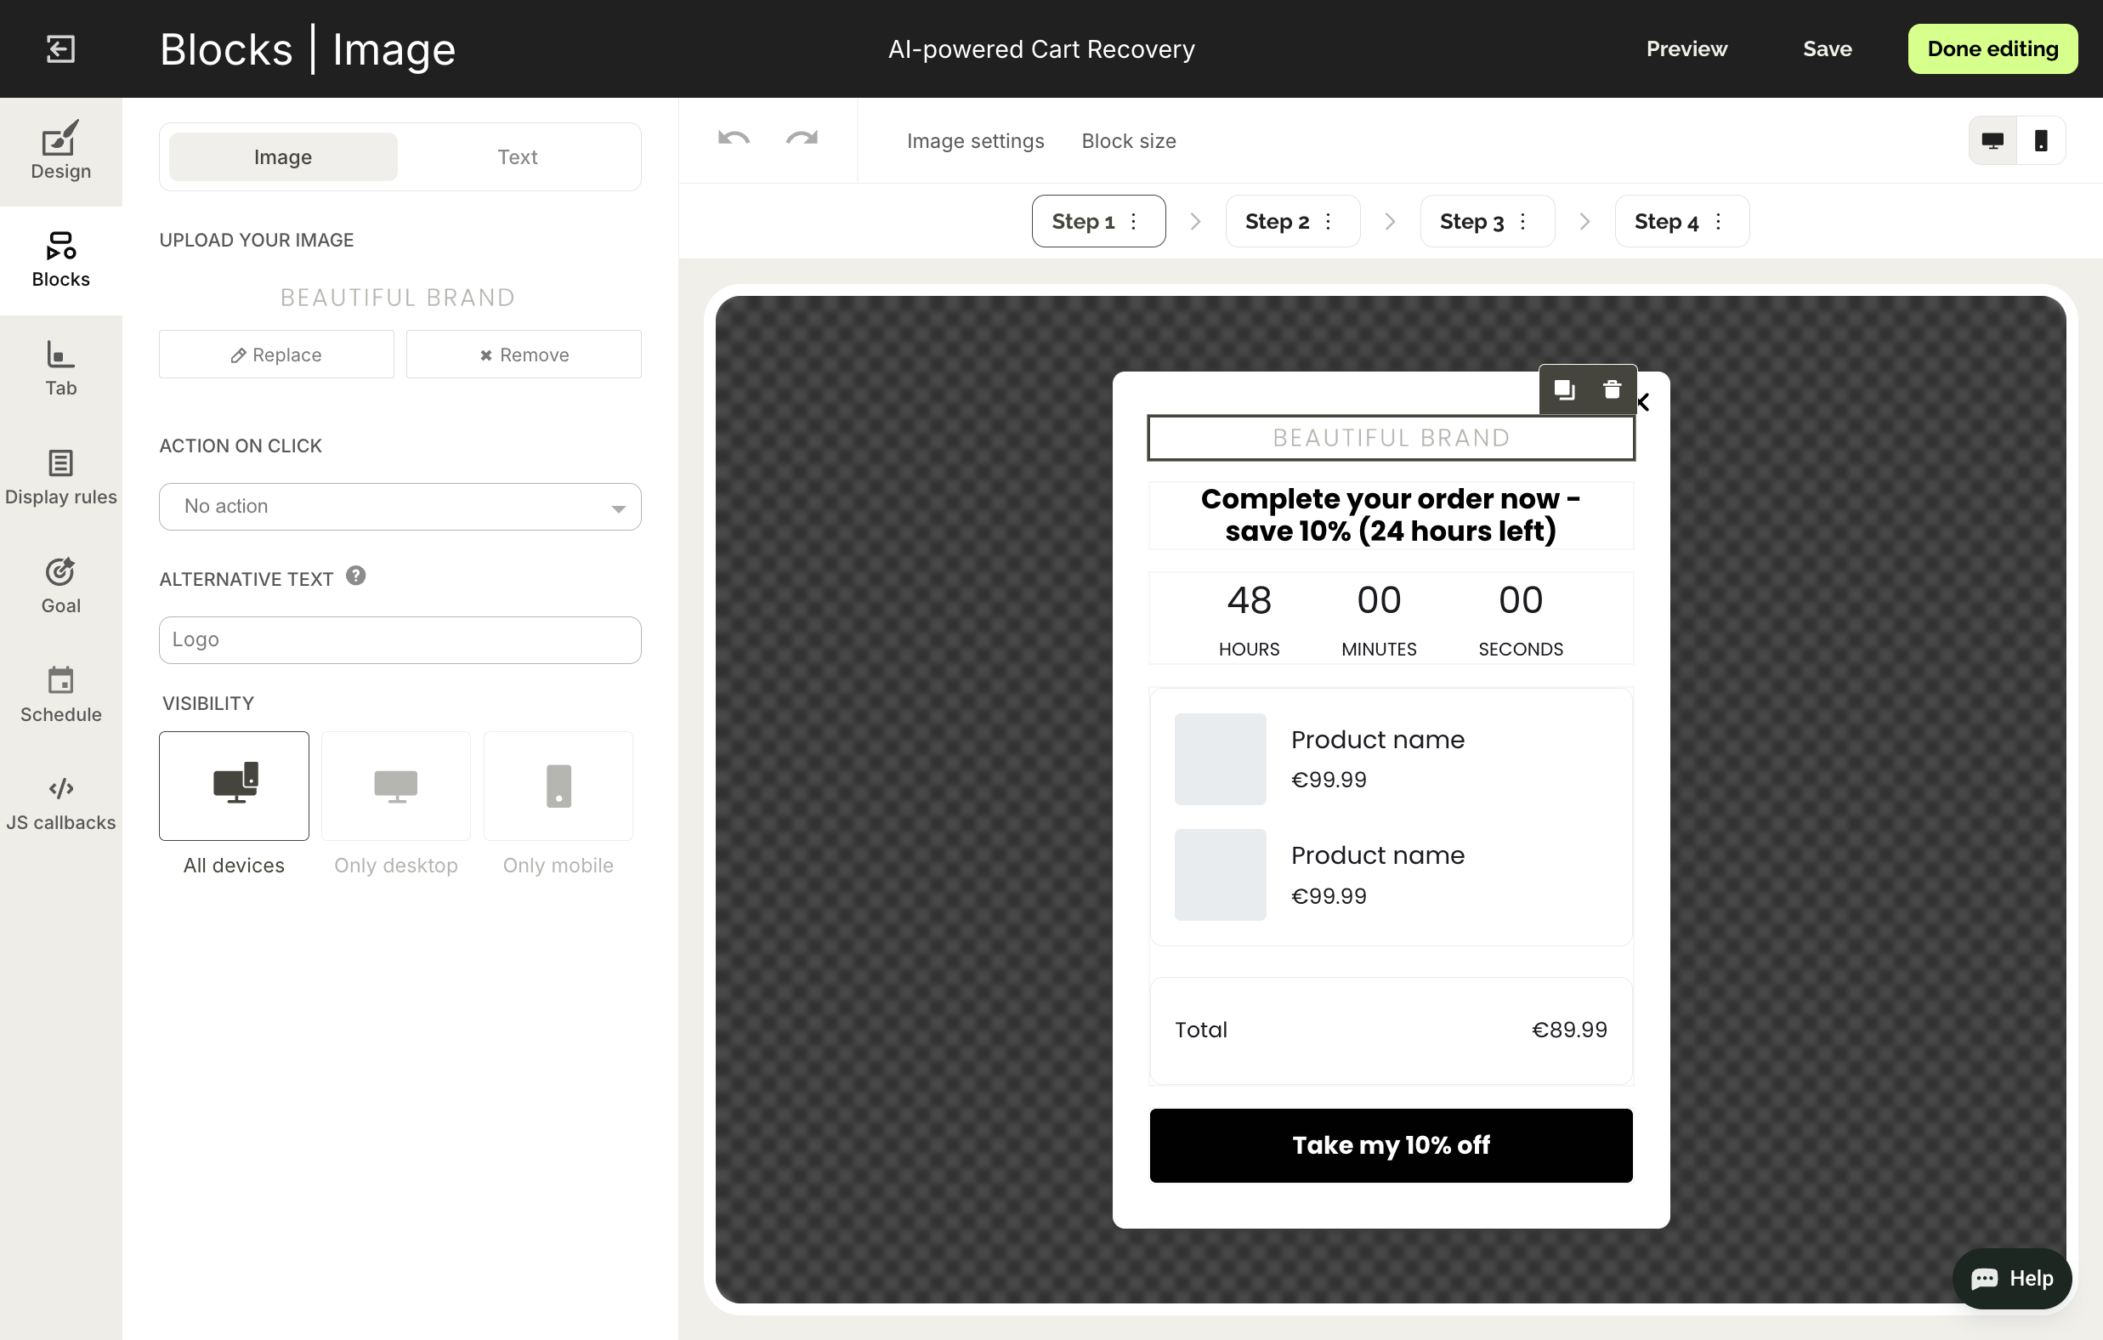Viewport: 2103px width, 1340px height.
Task: Open Step 2 options menu
Action: pos(1328,221)
